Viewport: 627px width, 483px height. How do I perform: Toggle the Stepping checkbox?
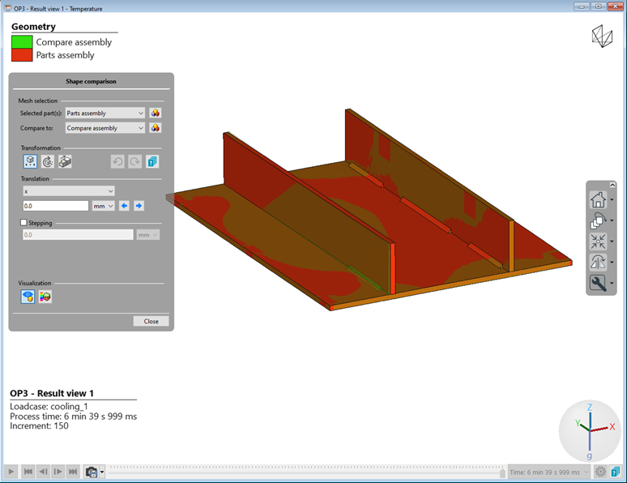pyautogui.click(x=23, y=223)
